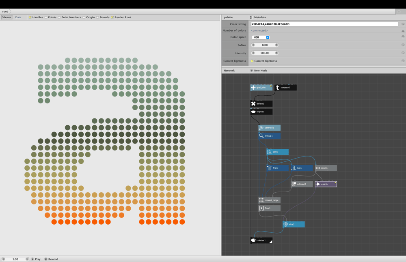
Task: Uncheck the Correct lightness checkbox
Action: (x=252, y=61)
